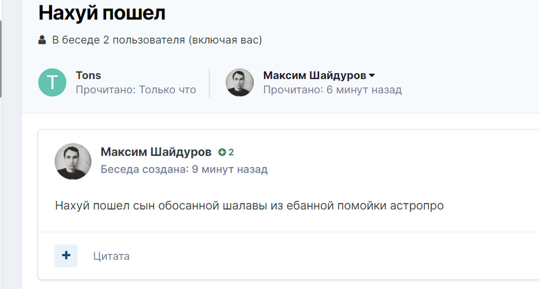Click the participants person icon
Image resolution: width=539 pixels, height=289 pixels.
tap(42, 40)
